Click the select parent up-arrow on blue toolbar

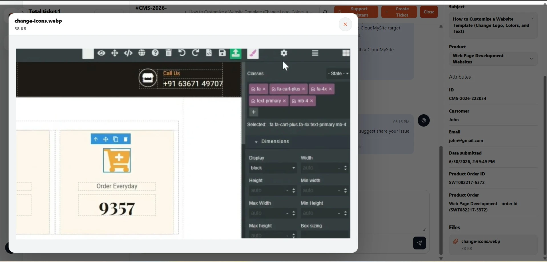(x=96, y=139)
